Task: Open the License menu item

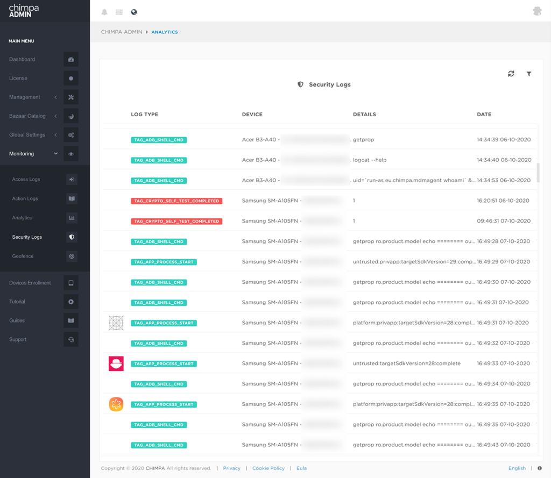Action: coord(18,79)
